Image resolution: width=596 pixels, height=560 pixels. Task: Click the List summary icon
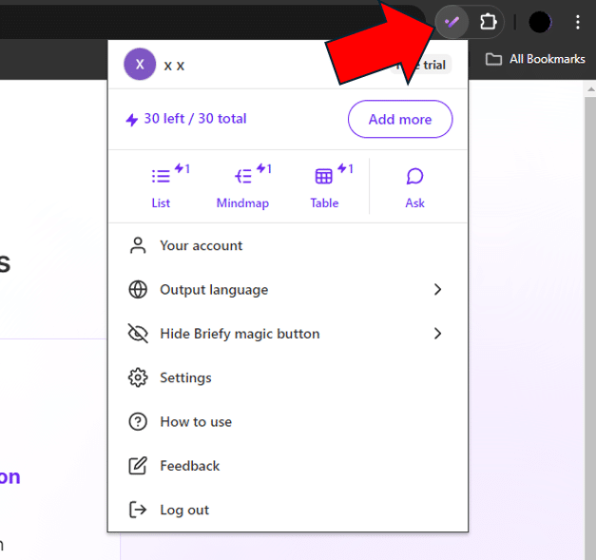(x=162, y=177)
